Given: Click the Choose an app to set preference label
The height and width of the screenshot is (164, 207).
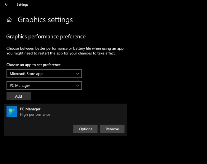Looking at the screenshot, I should [34, 65].
